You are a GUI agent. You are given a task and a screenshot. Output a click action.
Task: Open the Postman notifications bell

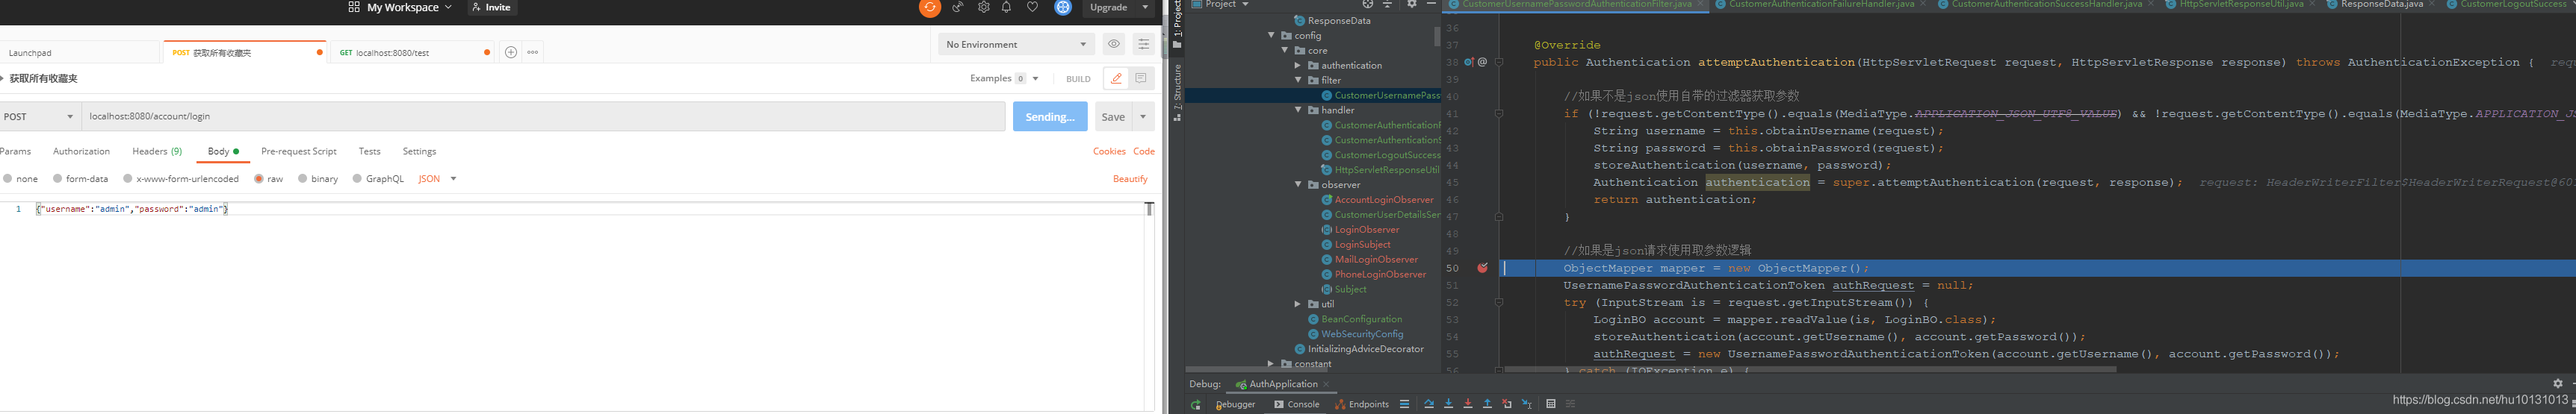coord(1007,7)
